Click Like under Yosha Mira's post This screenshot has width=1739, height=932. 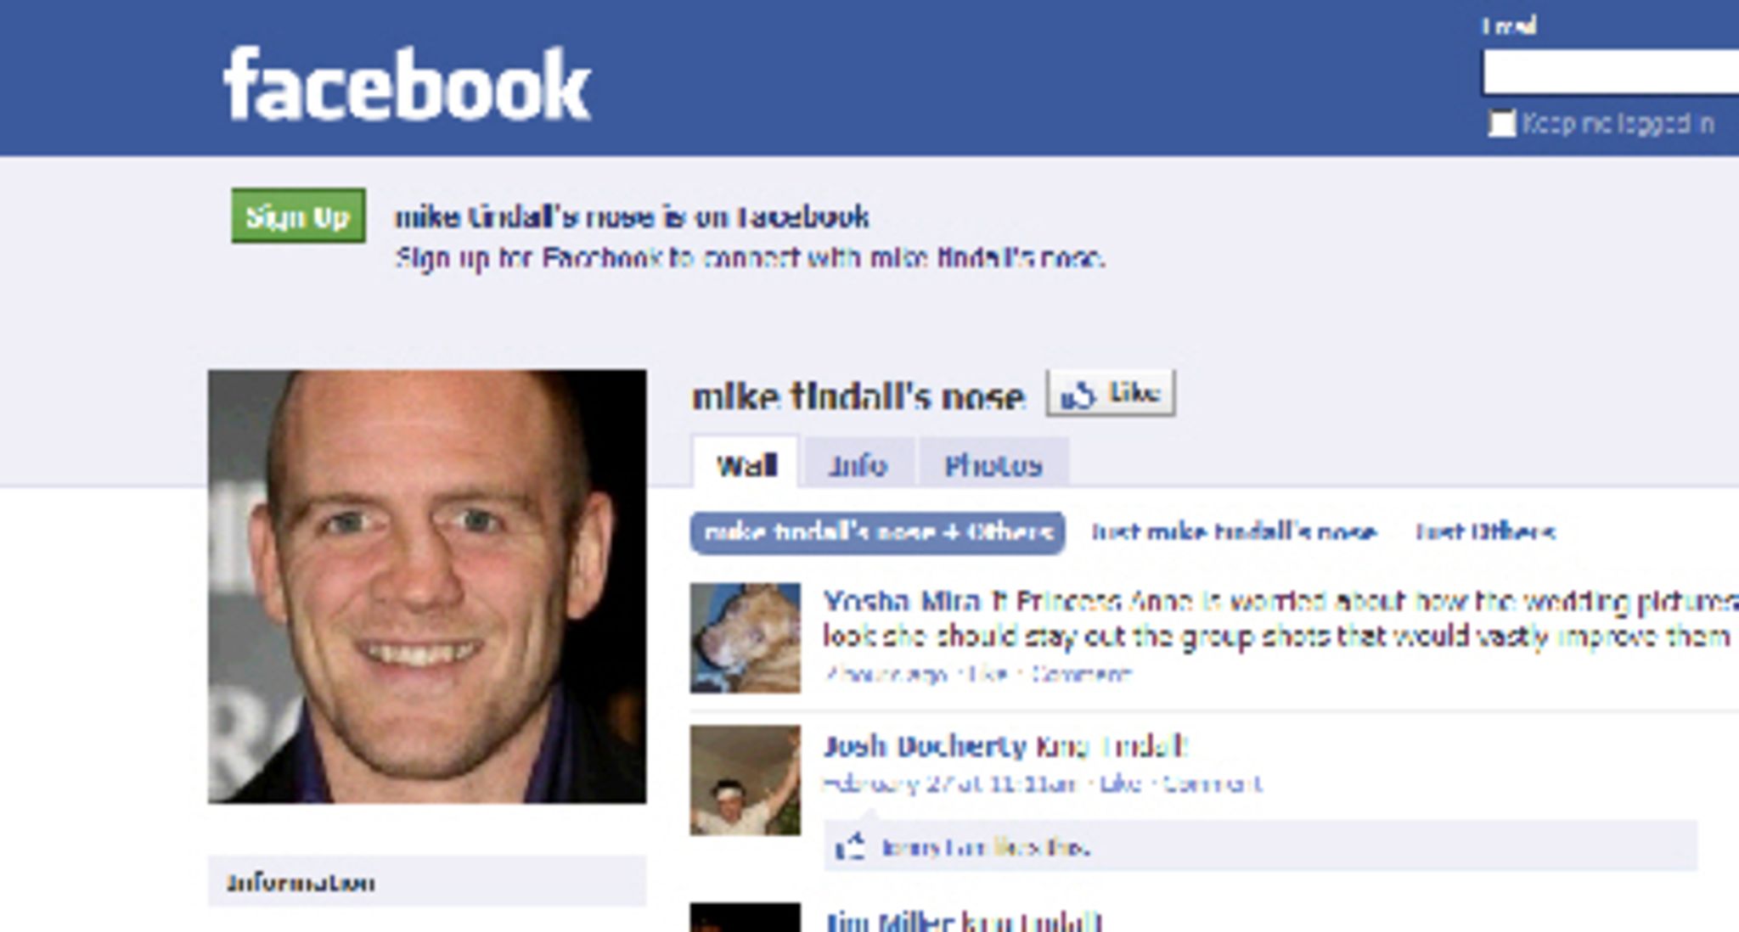989,675
